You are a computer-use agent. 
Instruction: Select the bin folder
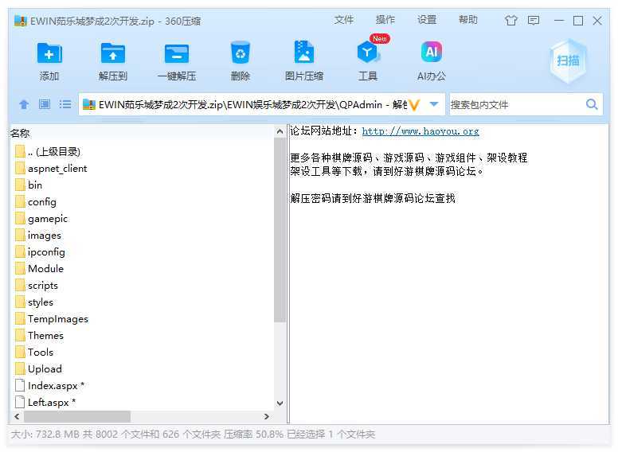(x=29, y=185)
